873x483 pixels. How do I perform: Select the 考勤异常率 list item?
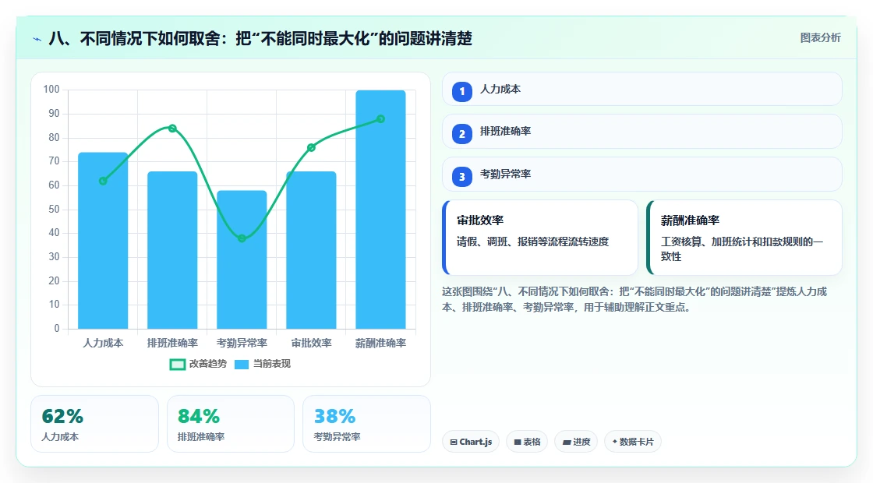click(x=642, y=175)
